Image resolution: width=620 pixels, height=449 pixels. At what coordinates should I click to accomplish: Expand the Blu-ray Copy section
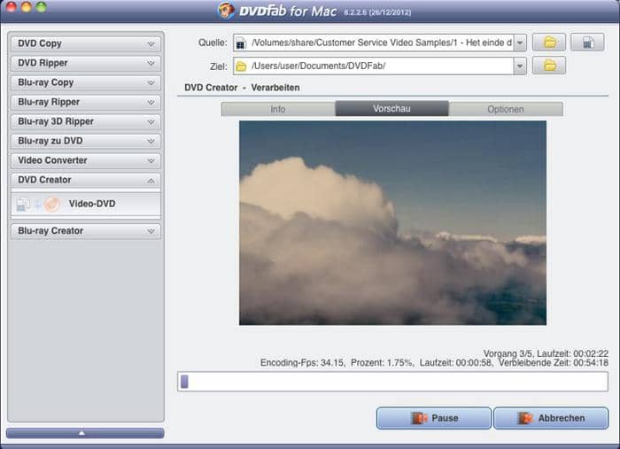click(x=86, y=82)
